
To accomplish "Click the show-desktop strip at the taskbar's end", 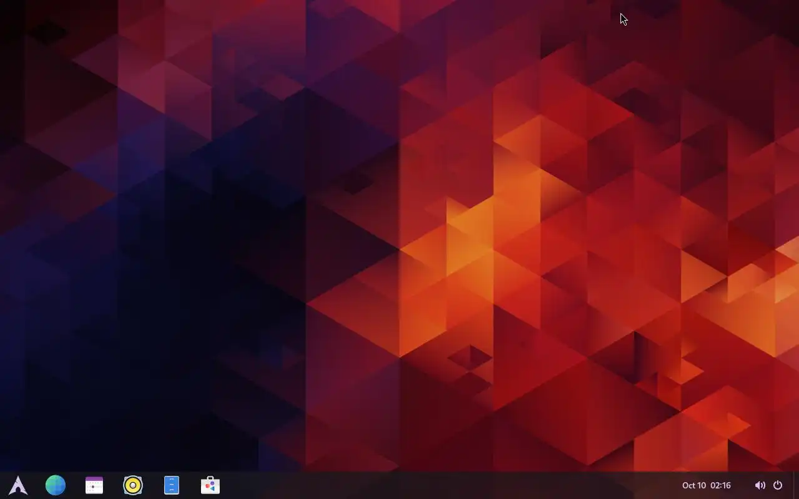I will (796, 485).
